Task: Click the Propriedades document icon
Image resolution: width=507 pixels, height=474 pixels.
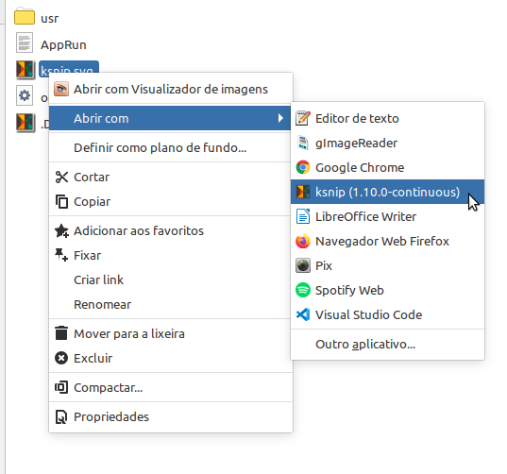Action: click(x=61, y=416)
